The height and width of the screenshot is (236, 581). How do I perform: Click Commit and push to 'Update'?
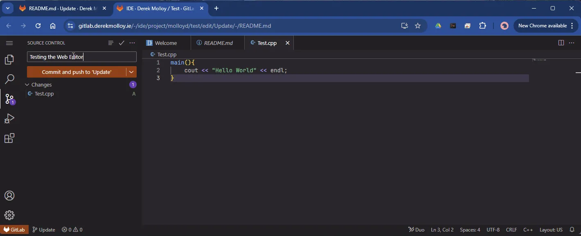(x=77, y=72)
